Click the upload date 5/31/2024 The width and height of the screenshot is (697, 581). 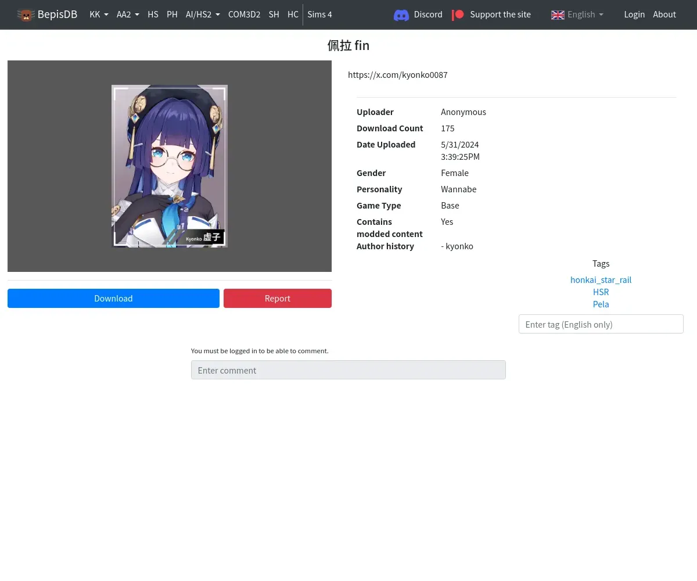[460, 145]
